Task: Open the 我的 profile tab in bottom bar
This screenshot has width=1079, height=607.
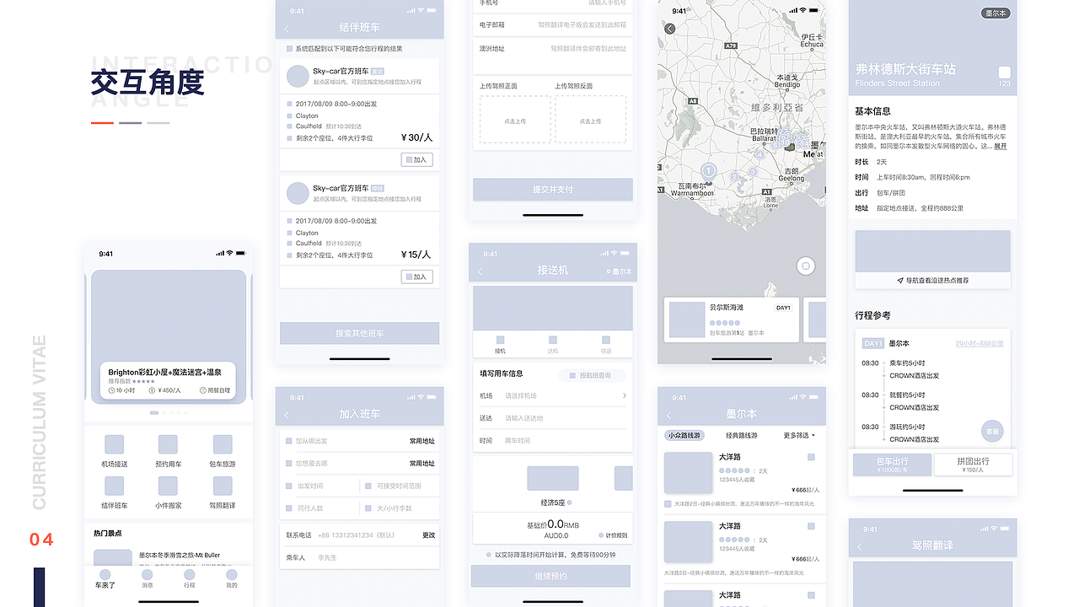Action: coord(231,578)
